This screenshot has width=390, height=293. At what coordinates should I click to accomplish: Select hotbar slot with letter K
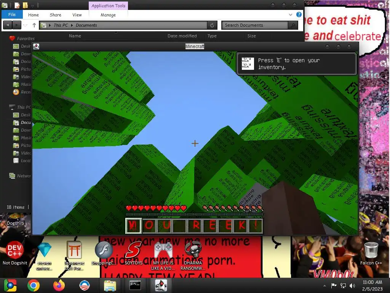pos(241,225)
